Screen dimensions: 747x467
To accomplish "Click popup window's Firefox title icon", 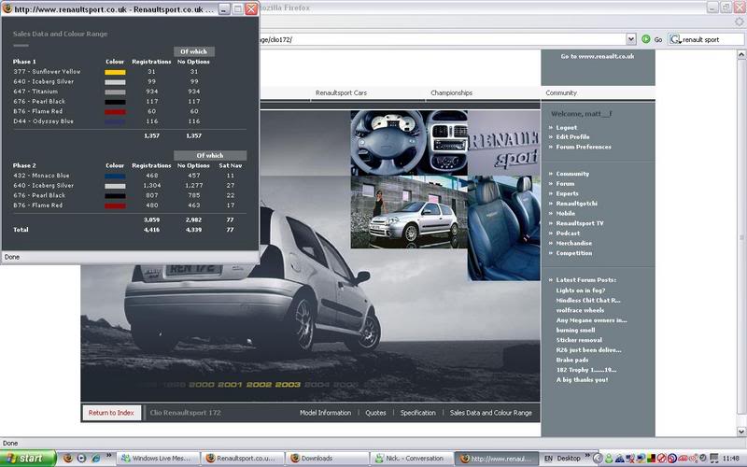I will click(7, 8).
